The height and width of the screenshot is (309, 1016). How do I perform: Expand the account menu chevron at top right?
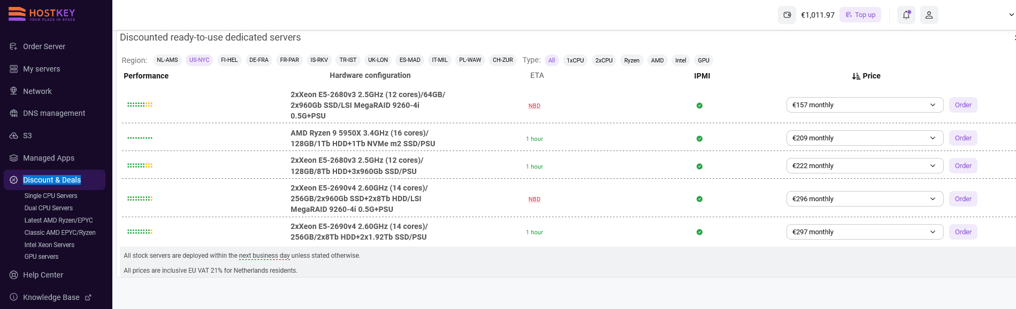pyautogui.click(x=1011, y=15)
